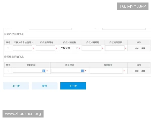Click 删除 in the 产权明细 row

coord(143,48)
